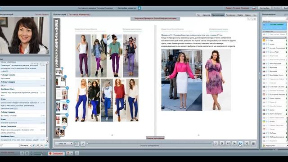Viewport: 288px width, 162px height.
Task: Open the 'Панель управления' control panel tab
Action: point(155,138)
